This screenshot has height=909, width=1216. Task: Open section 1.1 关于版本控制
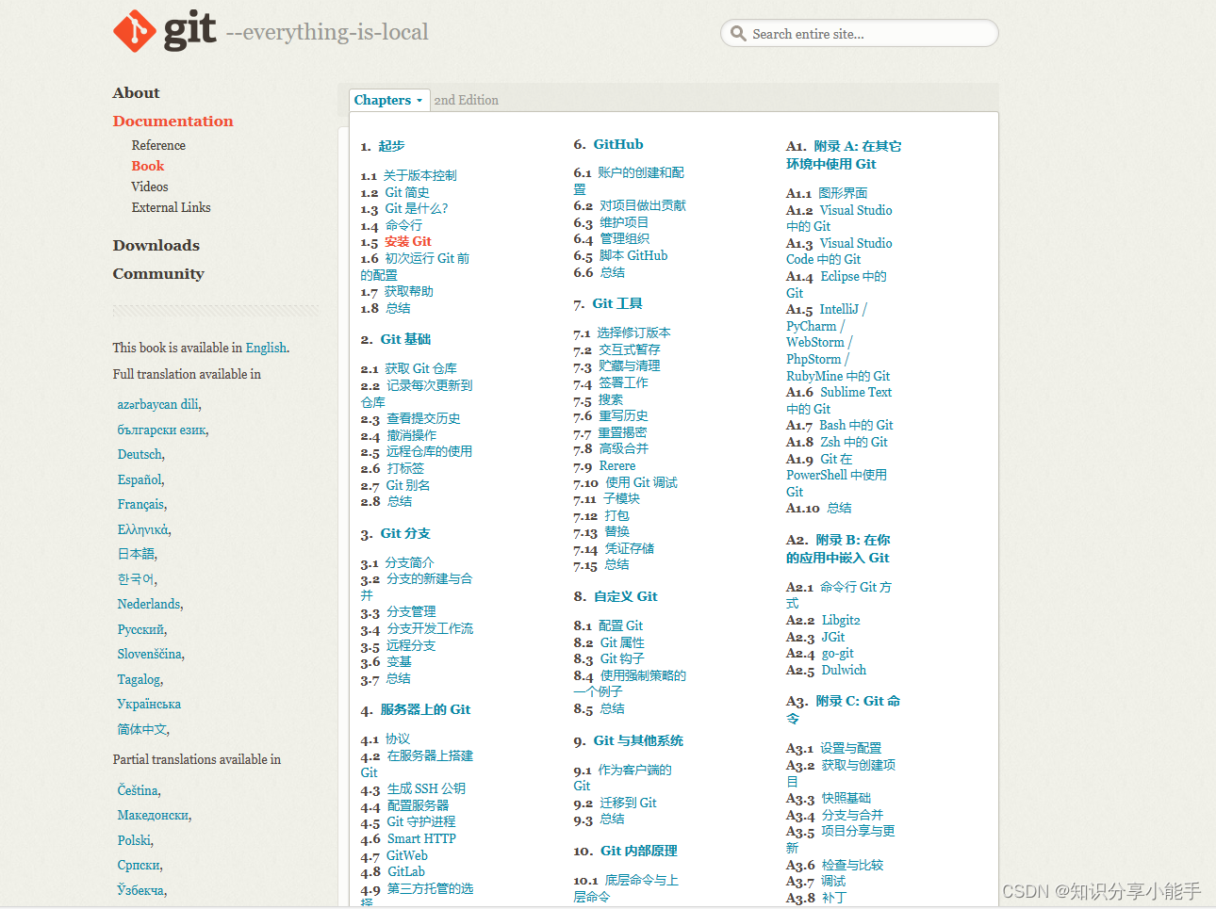[x=419, y=175]
